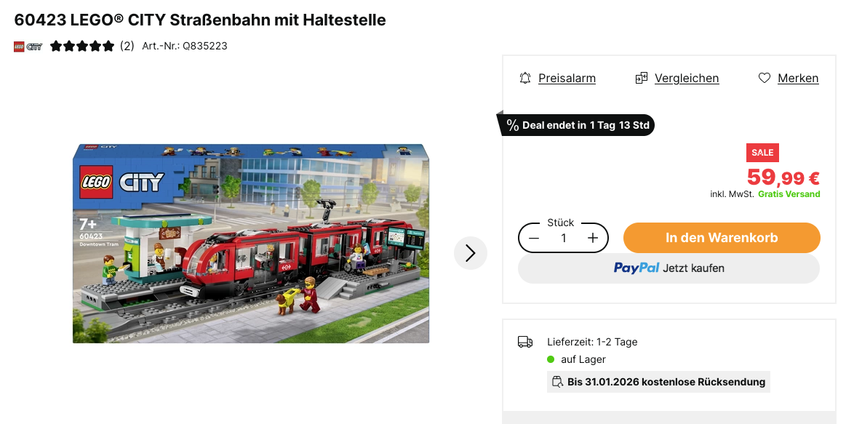Save item via Merken link
This screenshot has width=846, height=424.
tap(798, 79)
